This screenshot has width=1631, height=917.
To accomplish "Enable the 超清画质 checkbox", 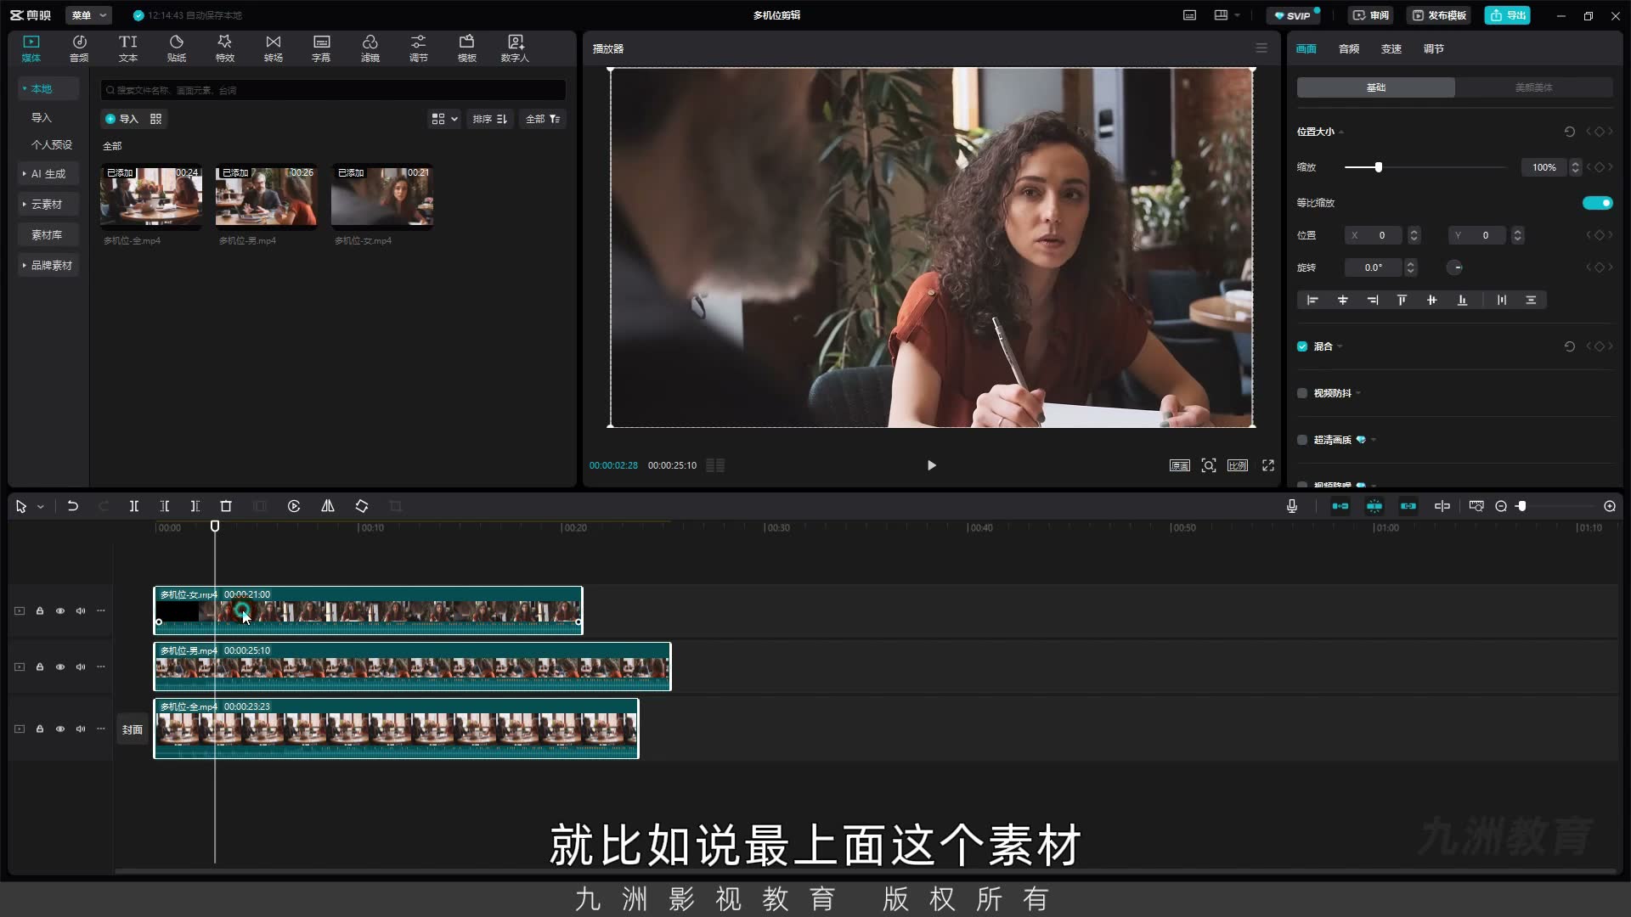I will 1302,440.
